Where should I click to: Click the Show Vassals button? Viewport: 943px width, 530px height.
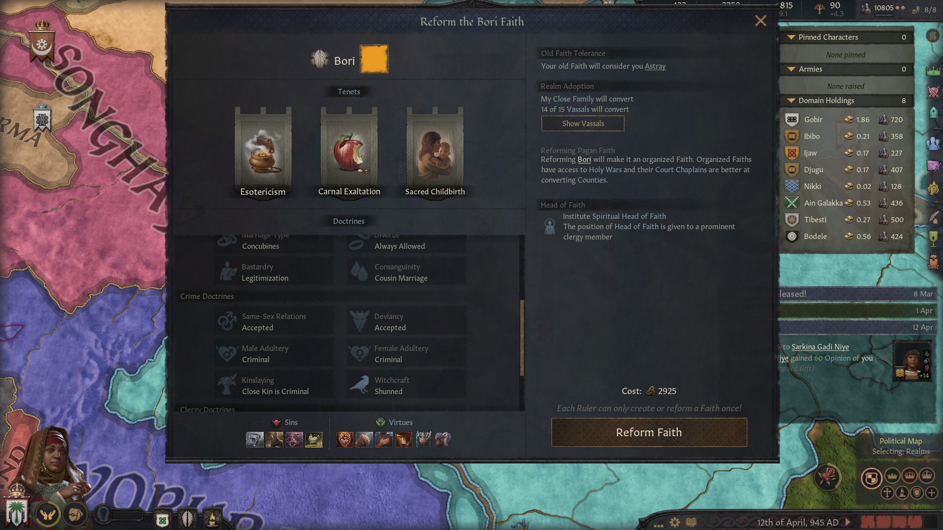coord(582,124)
